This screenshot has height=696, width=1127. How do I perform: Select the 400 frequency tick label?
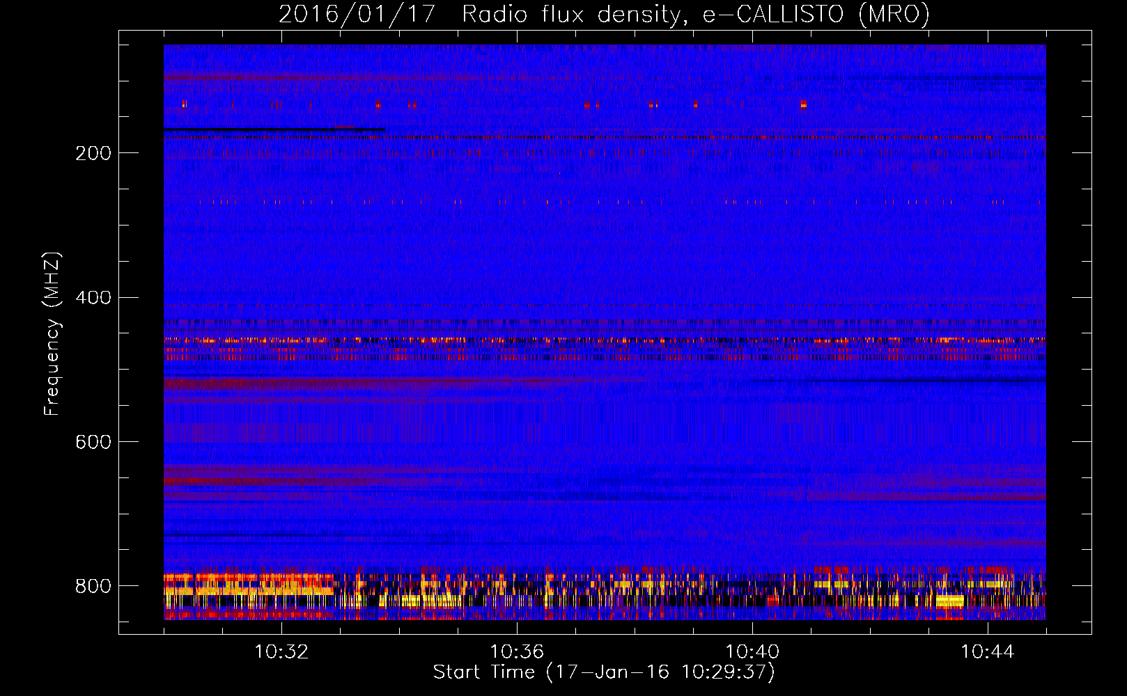[x=93, y=298]
